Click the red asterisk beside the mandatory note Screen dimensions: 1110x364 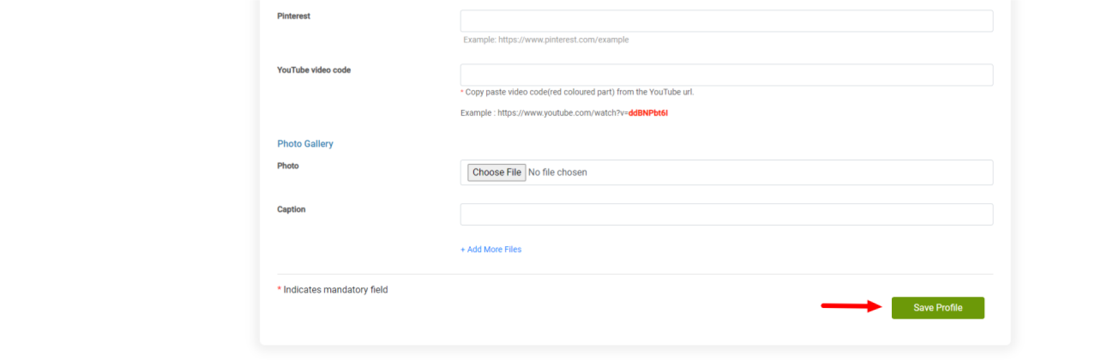[x=279, y=289]
